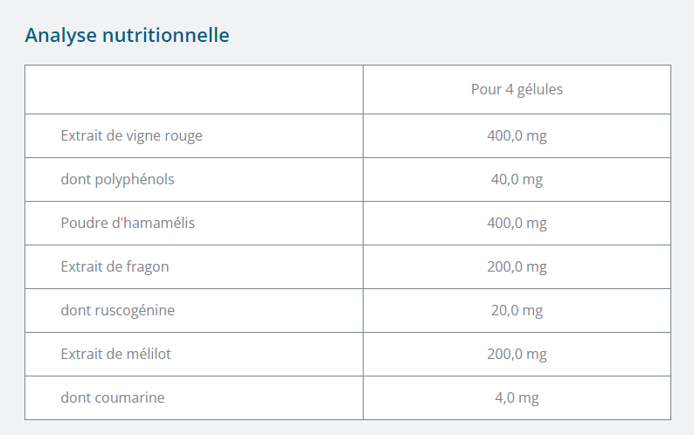Image resolution: width=694 pixels, height=435 pixels.
Task: Click the Poudre d'hamamélis label
Action: pyautogui.click(x=128, y=223)
